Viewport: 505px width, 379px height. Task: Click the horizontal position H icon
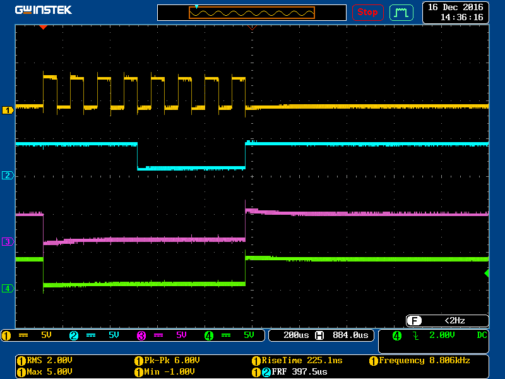319,335
